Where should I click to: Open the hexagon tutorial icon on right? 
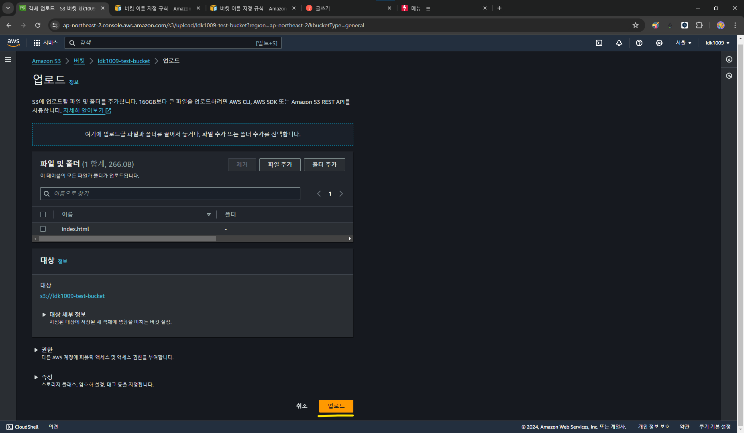click(729, 76)
